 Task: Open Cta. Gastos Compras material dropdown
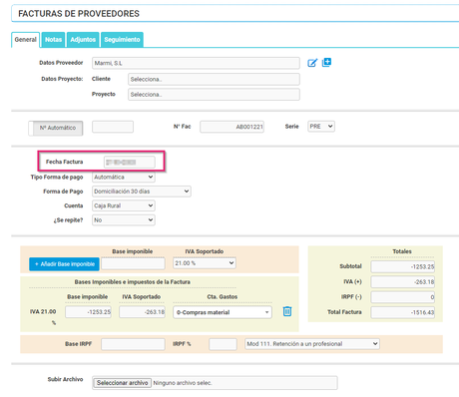(223, 312)
